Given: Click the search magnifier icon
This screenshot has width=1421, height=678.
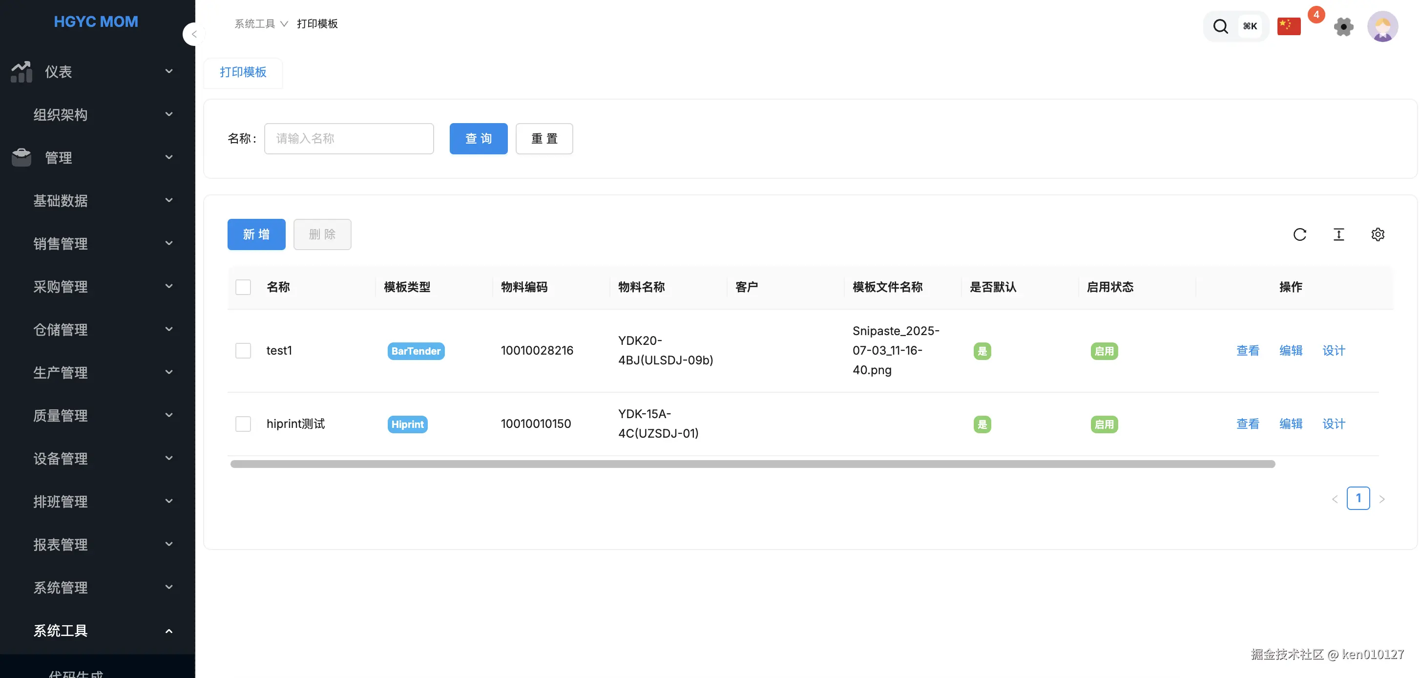Looking at the screenshot, I should 1220,26.
